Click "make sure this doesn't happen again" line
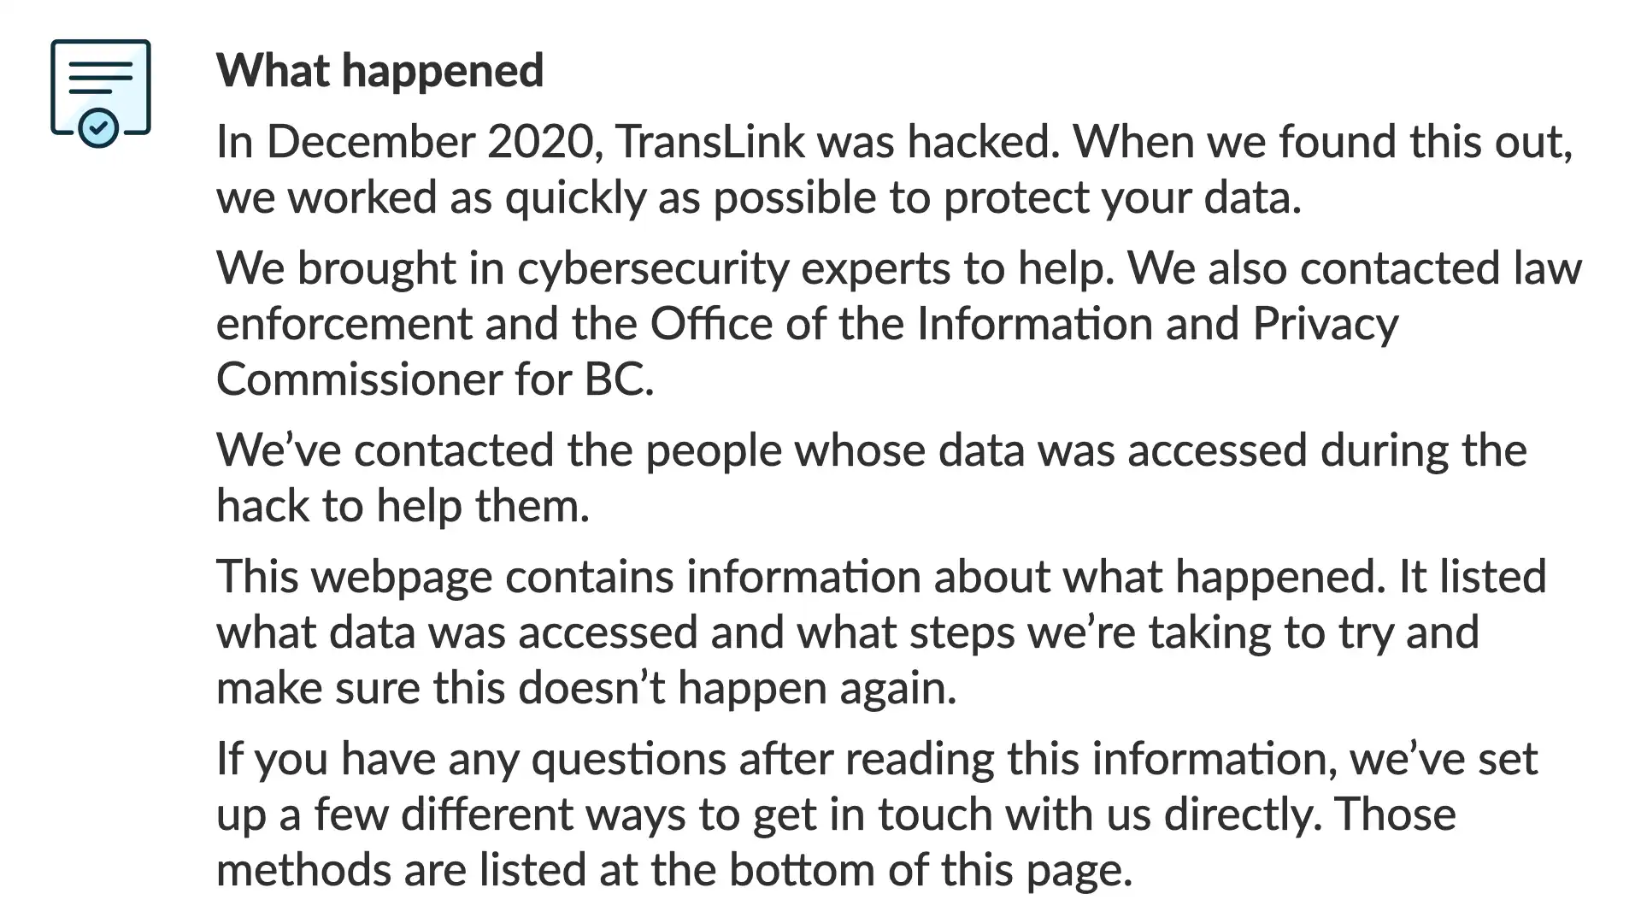 [586, 688]
